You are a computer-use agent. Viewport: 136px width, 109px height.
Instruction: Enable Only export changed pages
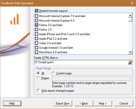pyautogui.click(x=38, y=90)
